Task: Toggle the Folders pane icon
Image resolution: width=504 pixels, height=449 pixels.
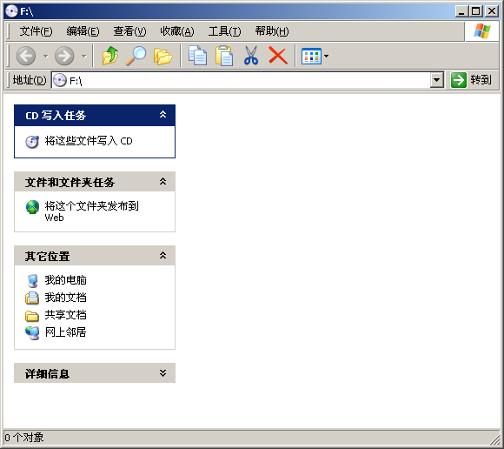Action: [x=162, y=57]
